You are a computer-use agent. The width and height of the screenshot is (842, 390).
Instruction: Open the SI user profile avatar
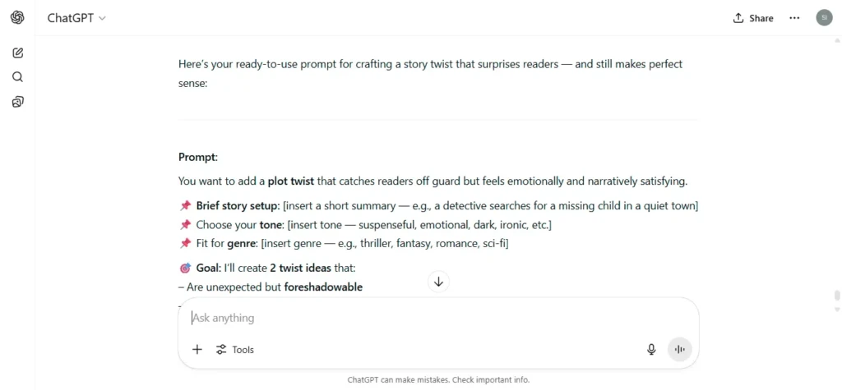[x=824, y=18]
